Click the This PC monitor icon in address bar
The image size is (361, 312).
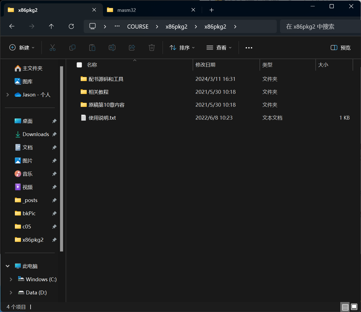[x=93, y=26]
